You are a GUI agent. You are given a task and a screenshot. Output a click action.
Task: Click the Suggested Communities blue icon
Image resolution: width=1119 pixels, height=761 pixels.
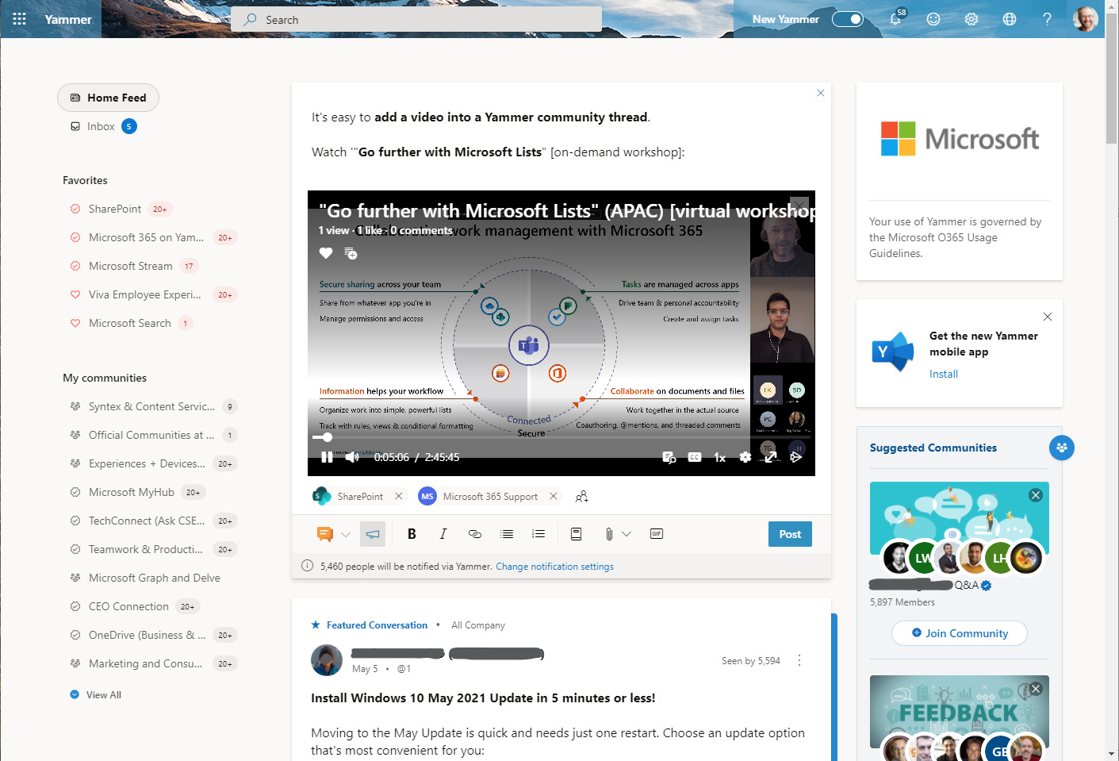[1062, 448]
